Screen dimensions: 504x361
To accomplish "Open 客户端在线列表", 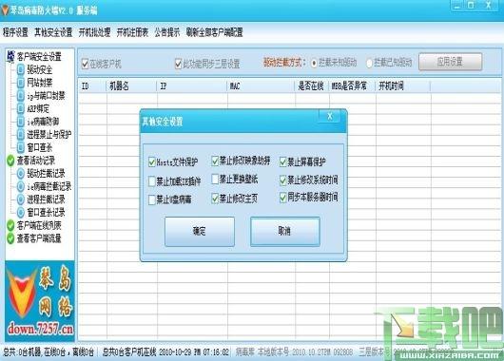I will 39,225.
